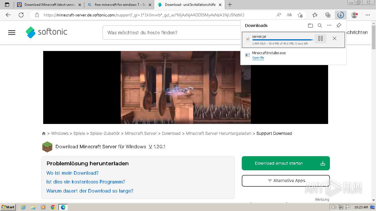Image resolution: width=376 pixels, height=211 pixels.
Task: Go to Spiele-Zubehör breadcrumb
Action: [x=105, y=133]
